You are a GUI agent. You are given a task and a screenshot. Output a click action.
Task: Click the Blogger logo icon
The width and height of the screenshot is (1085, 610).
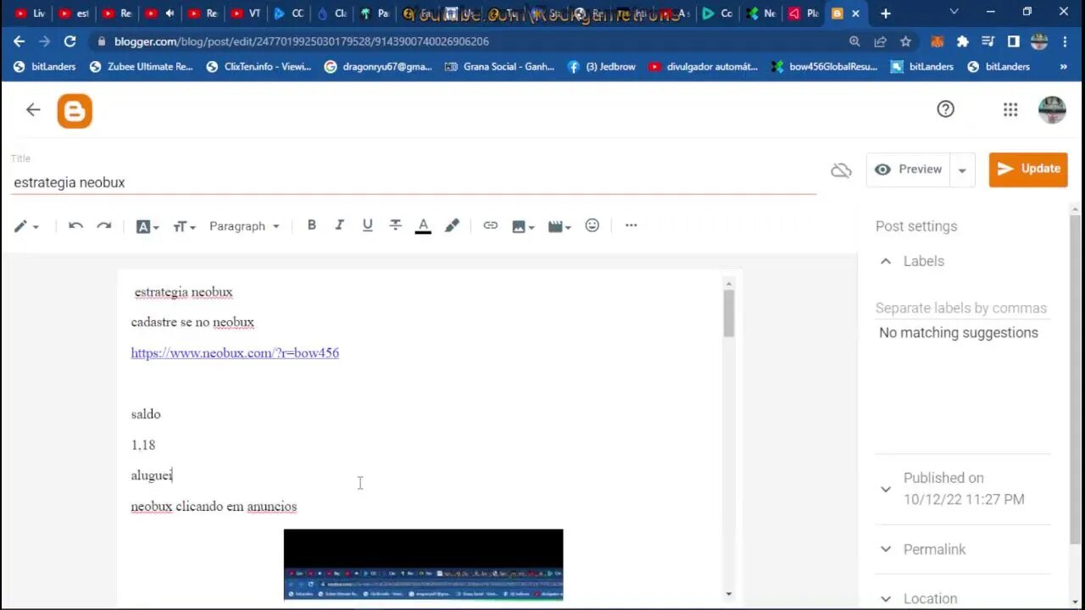click(x=75, y=111)
